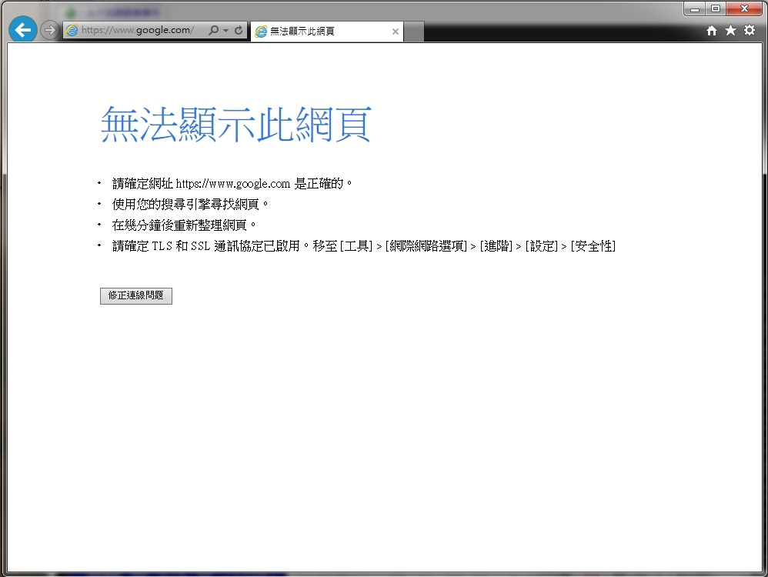Open Tools menu with the gear icon

tap(750, 30)
